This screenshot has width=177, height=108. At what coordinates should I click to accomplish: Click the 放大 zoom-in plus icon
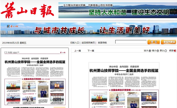pyautogui.click(x=150, y=51)
